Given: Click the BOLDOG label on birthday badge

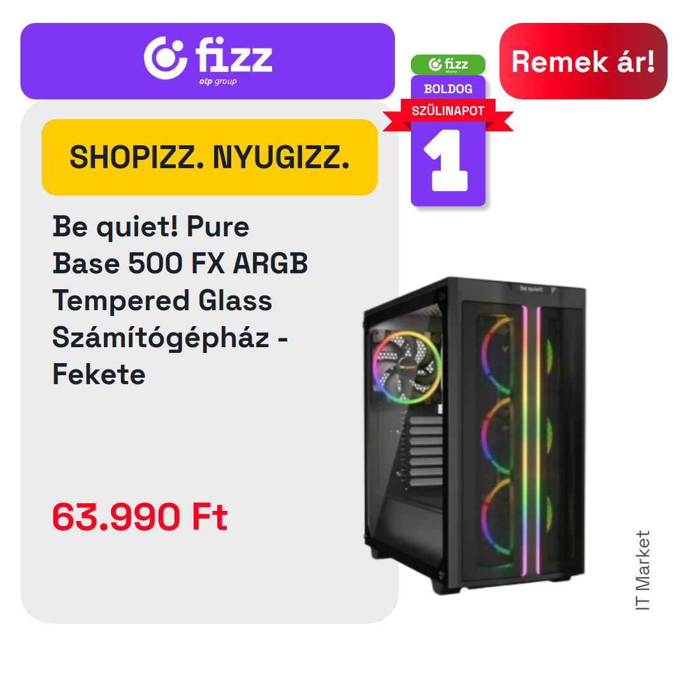Looking at the screenshot, I should pyautogui.click(x=448, y=89).
